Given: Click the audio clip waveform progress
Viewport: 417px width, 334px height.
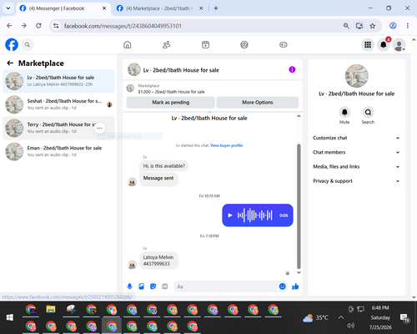Looking at the screenshot, I should point(254,215).
